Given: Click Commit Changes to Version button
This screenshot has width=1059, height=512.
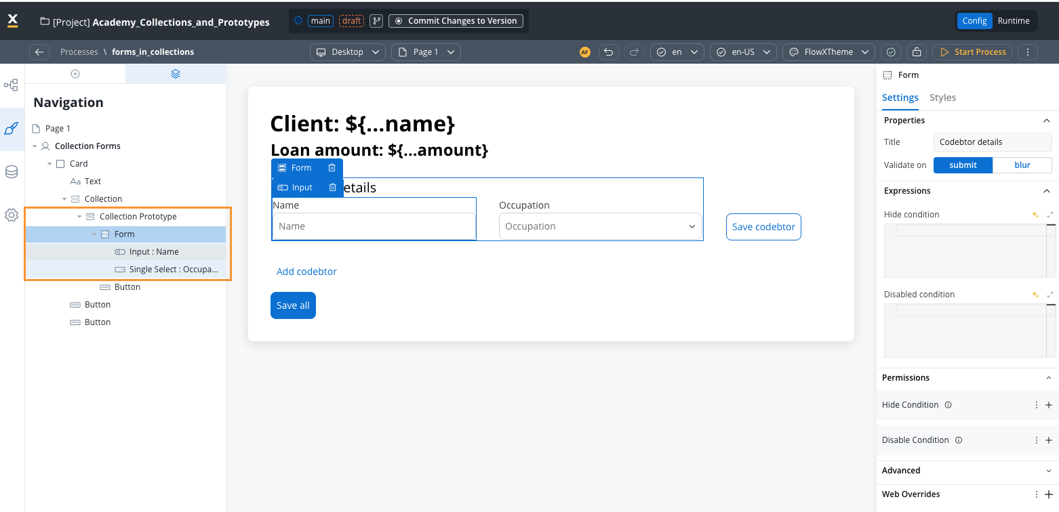Looking at the screenshot, I should click(x=456, y=21).
